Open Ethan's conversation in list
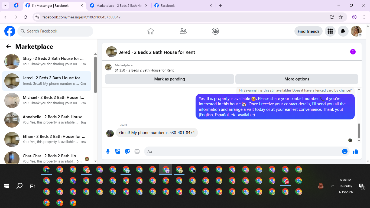This screenshot has height=208, width=370. tap(47, 139)
